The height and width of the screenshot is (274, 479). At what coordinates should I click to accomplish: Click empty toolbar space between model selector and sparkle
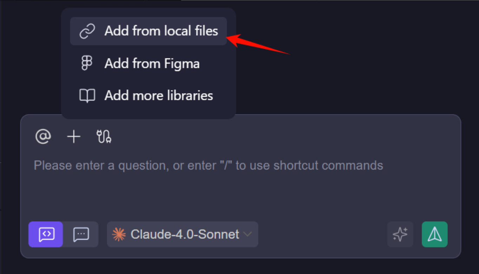coord(322,234)
